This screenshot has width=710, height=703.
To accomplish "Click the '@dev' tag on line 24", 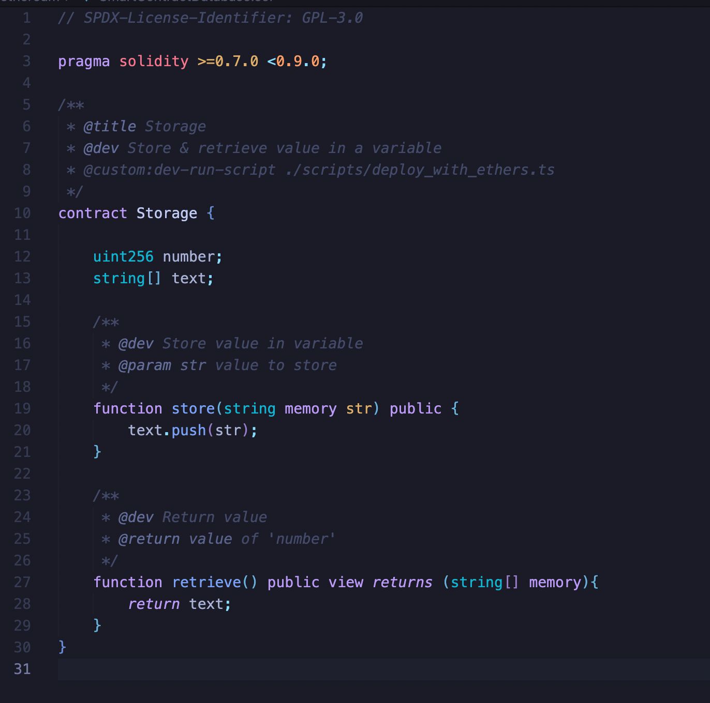I will click(136, 517).
